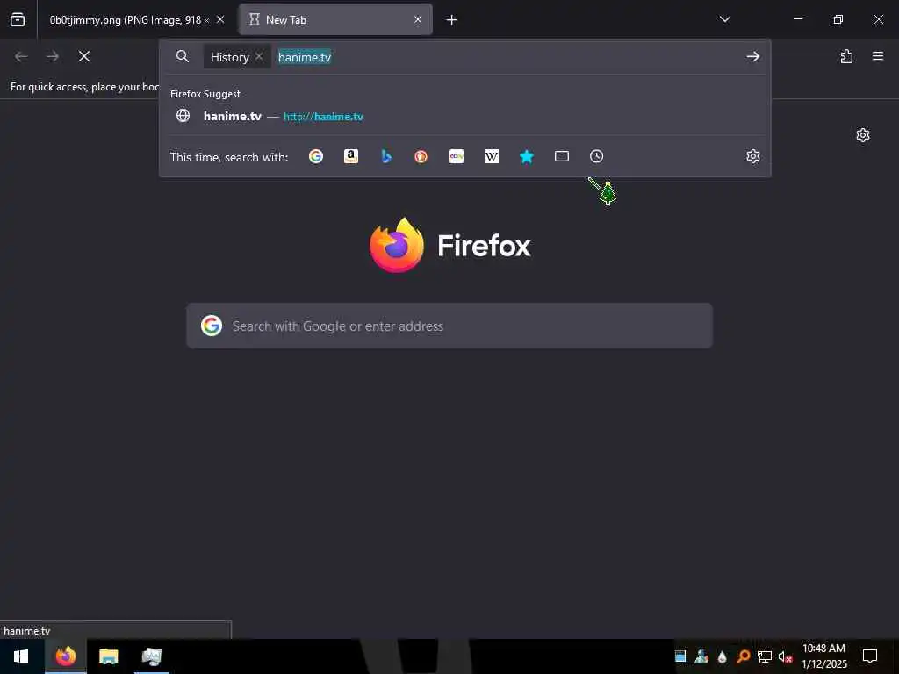
Task: Search this time with Google
Action: point(316,156)
